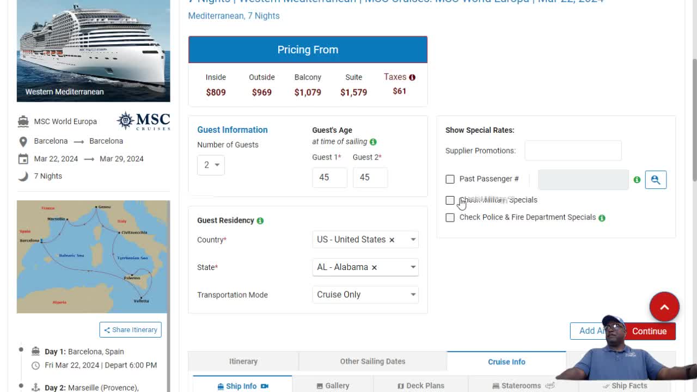Open the State dropdown arrow
This screenshot has height=392, width=697.
(413, 267)
